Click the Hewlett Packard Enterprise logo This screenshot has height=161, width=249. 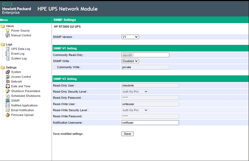(x=17, y=9)
